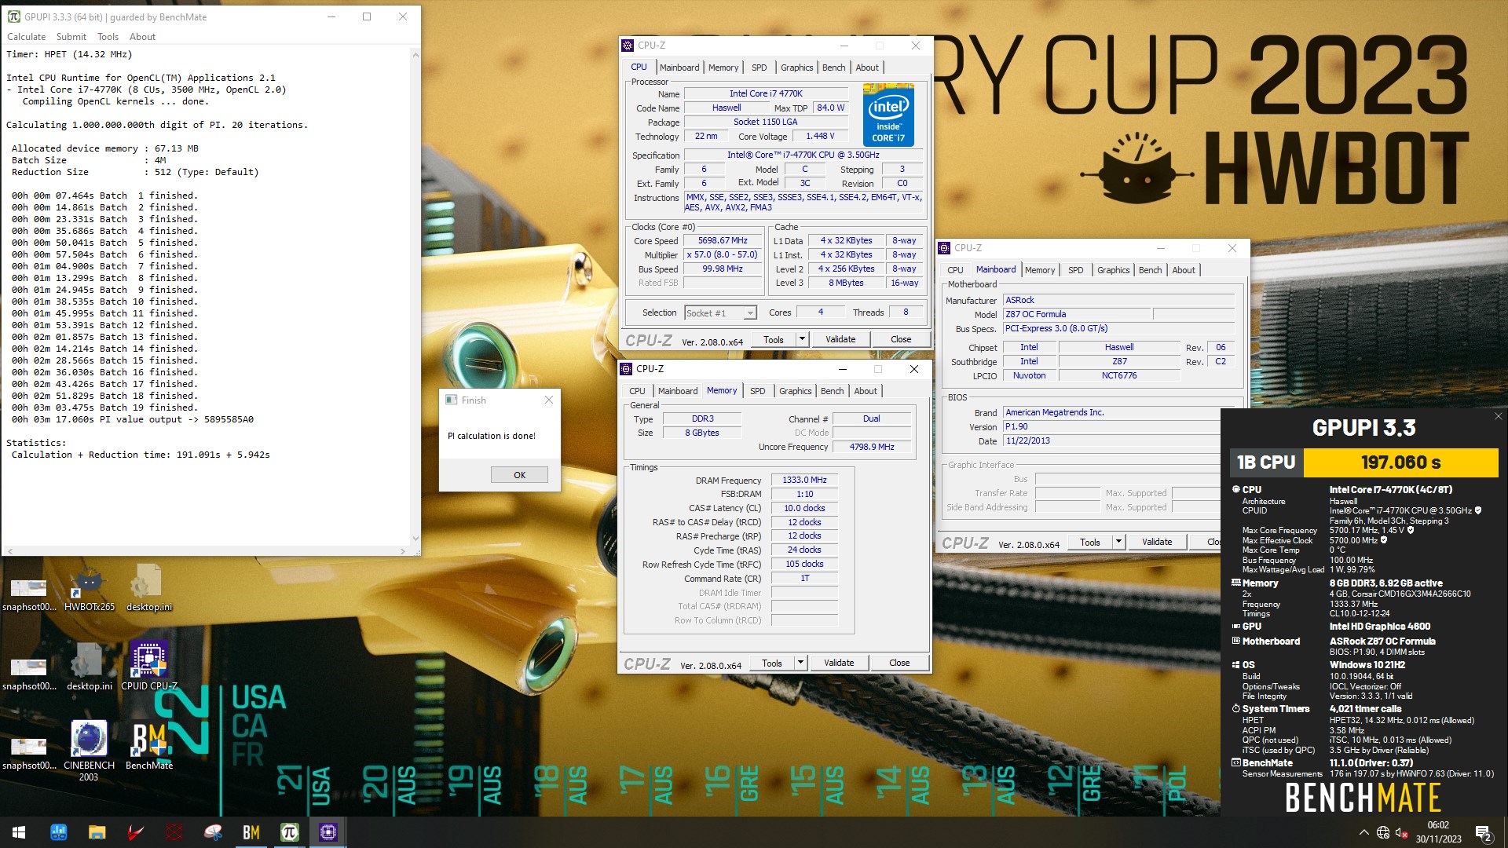Click the muted volume tray icon

1402,832
